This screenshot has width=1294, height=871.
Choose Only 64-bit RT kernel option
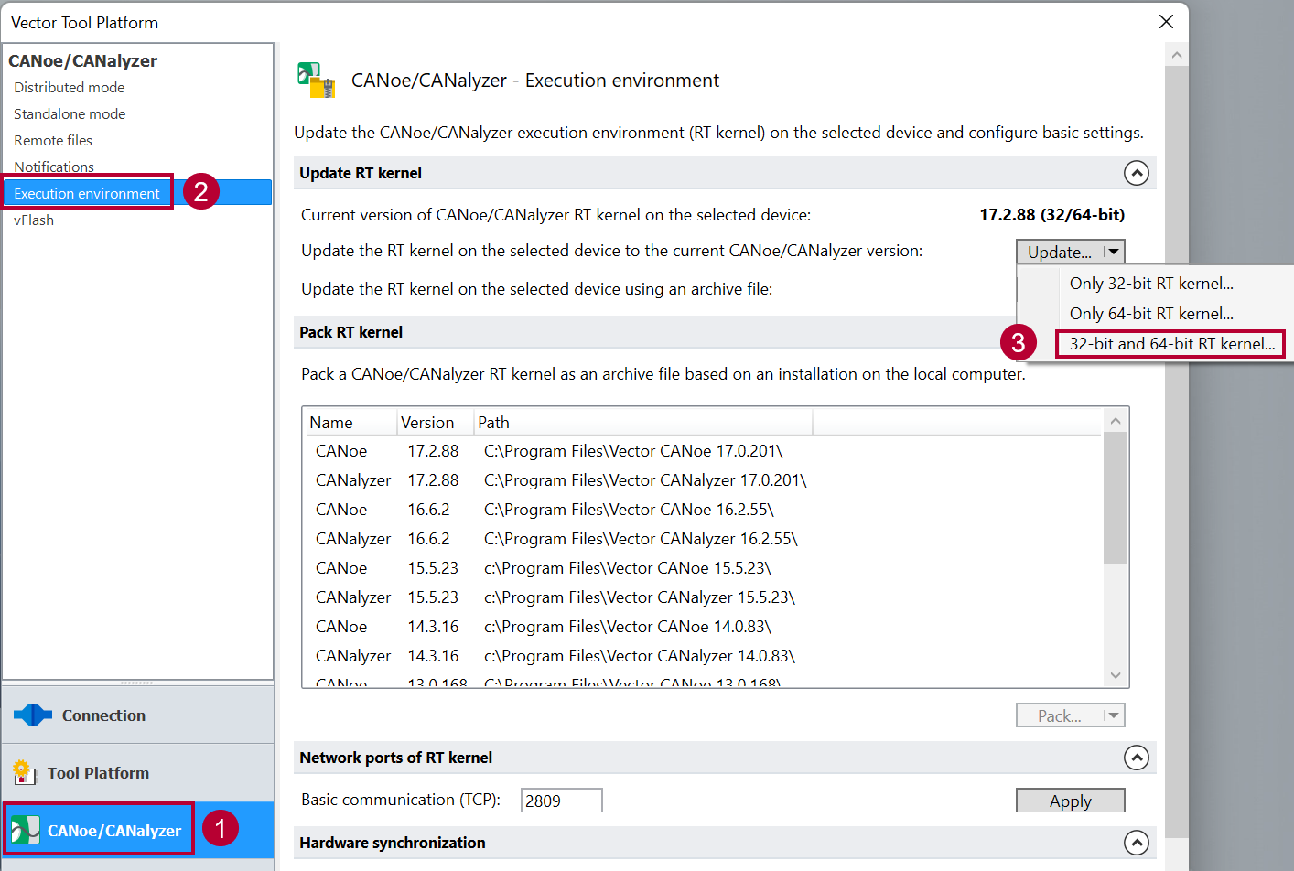pyautogui.click(x=1150, y=314)
